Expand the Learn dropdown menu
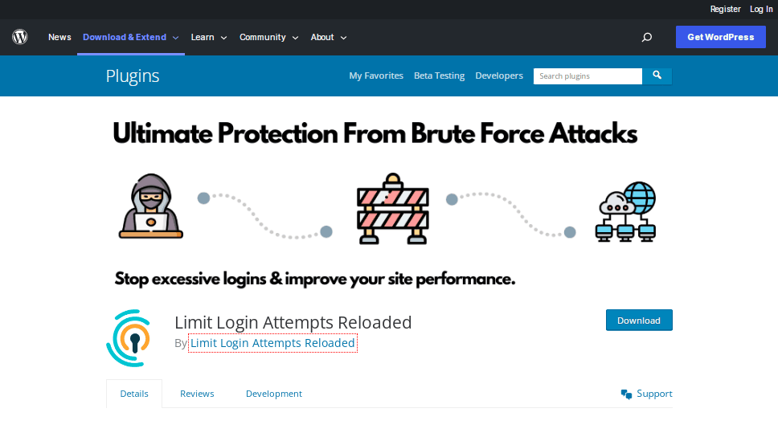The height and width of the screenshot is (433, 778). point(209,37)
